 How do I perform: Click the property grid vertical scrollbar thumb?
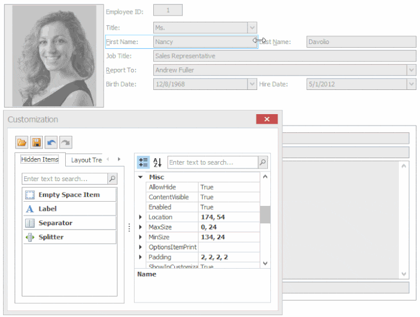pos(265,214)
